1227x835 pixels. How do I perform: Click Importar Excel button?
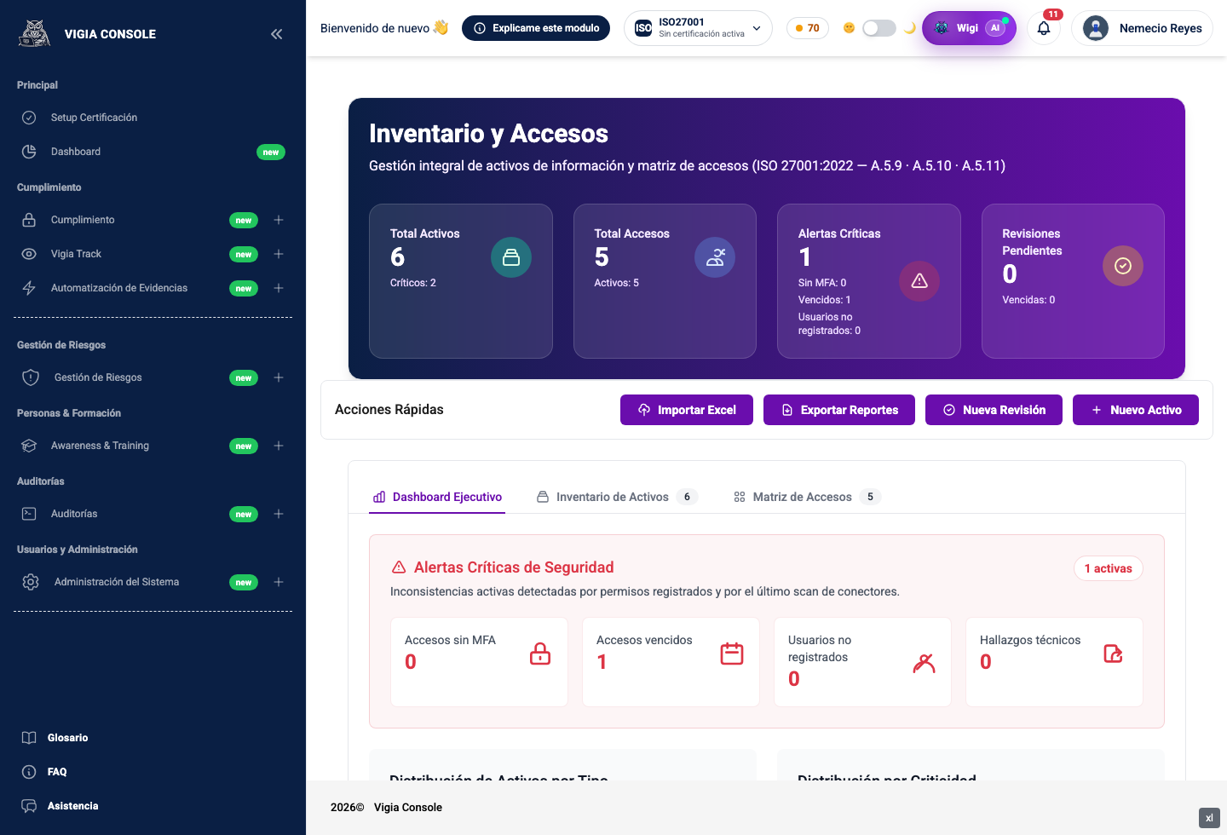click(x=687, y=410)
